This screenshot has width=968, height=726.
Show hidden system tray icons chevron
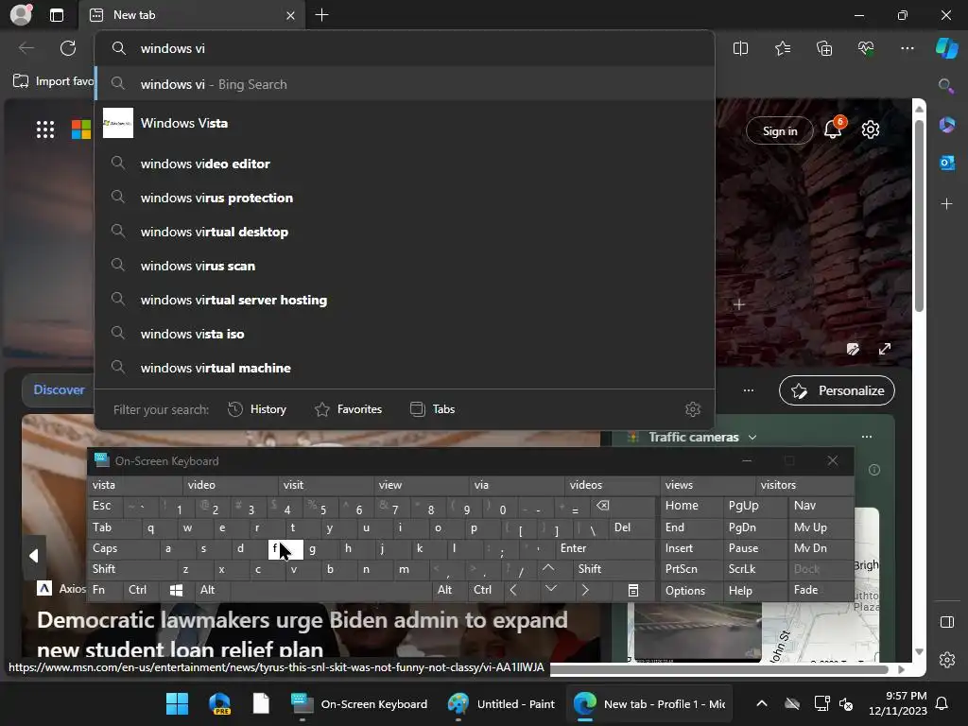coord(762,703)
